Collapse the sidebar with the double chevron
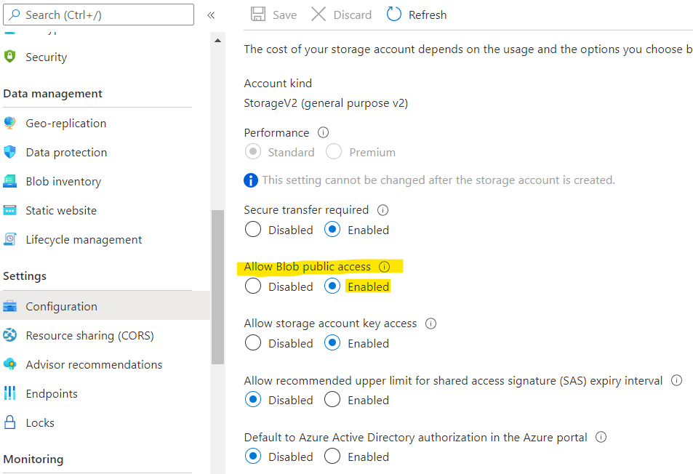 tap(211, 15)
